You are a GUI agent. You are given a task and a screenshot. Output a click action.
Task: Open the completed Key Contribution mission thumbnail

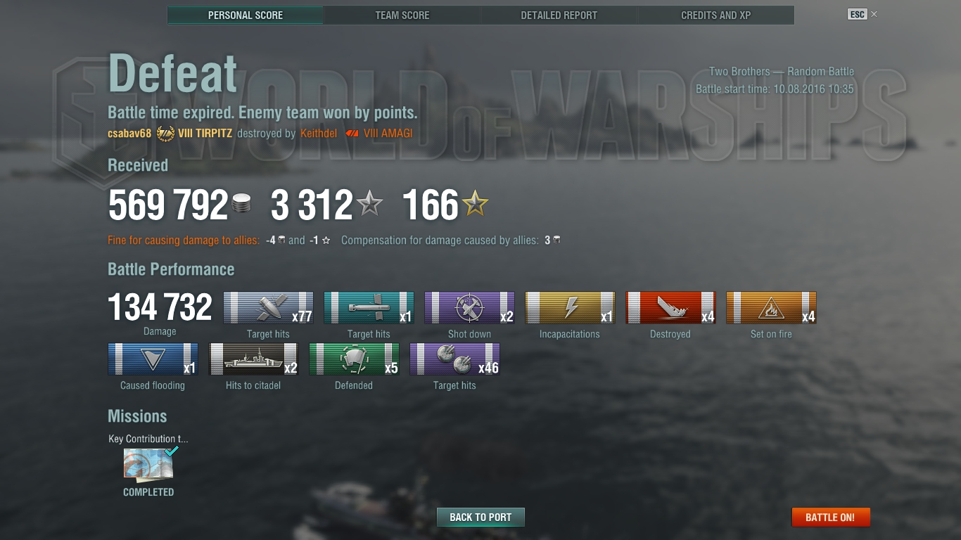click(x=148, y=464)
